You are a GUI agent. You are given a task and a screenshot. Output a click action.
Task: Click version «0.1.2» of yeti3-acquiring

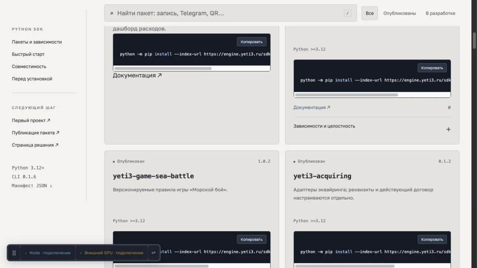pos(445,161)
